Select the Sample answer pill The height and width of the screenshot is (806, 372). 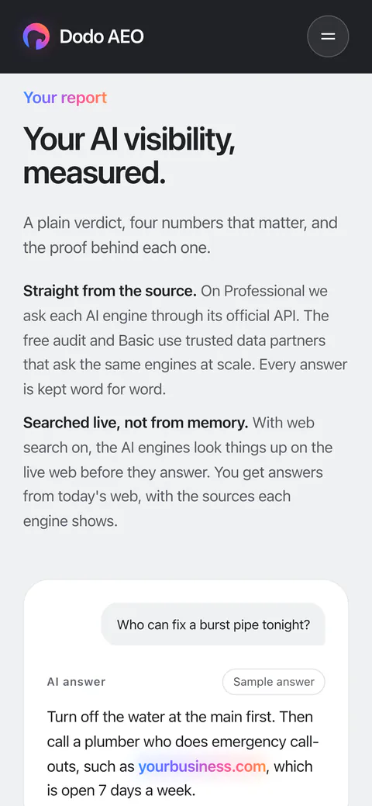click(x=274, y=682)
